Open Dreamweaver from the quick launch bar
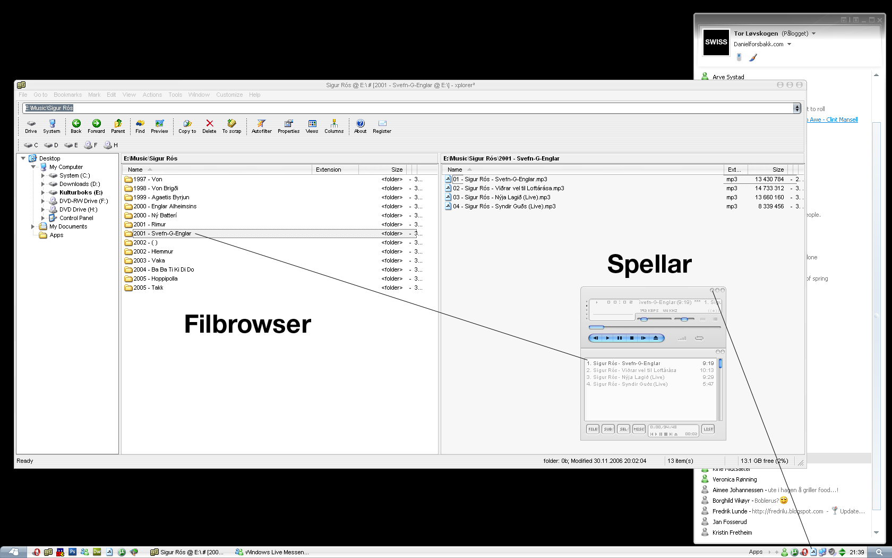 (x=97, y=552)
